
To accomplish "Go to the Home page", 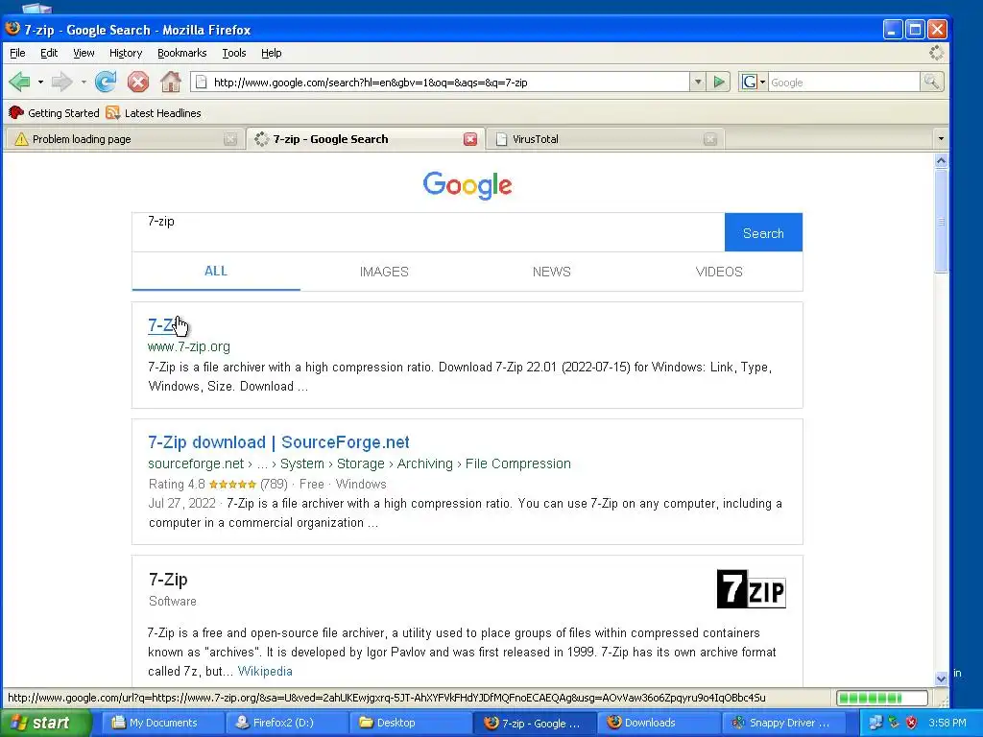I will [171, 82].
